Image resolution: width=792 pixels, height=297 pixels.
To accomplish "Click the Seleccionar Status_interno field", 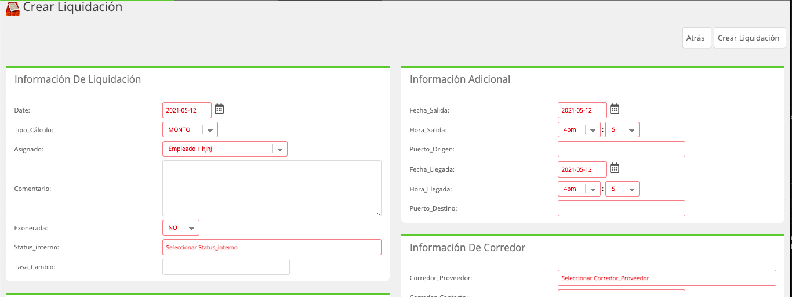I will [x=272, y=247].
